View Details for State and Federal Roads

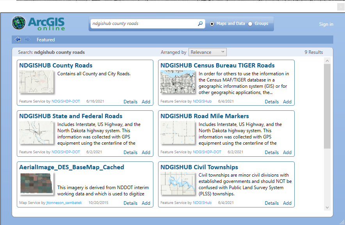click(130, 152)
